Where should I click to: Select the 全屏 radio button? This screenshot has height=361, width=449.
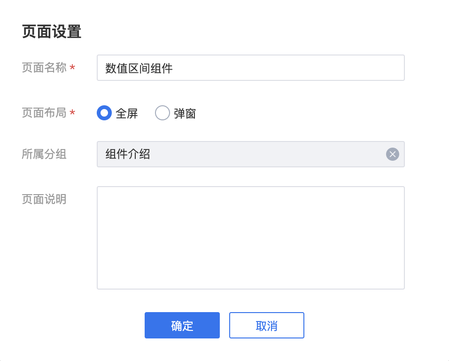(104, 113)
